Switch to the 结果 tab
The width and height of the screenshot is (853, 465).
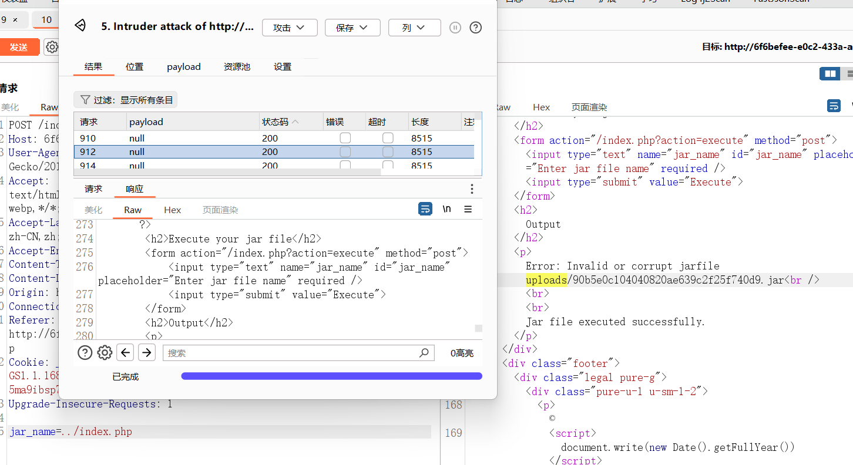(x=93, y=66)
